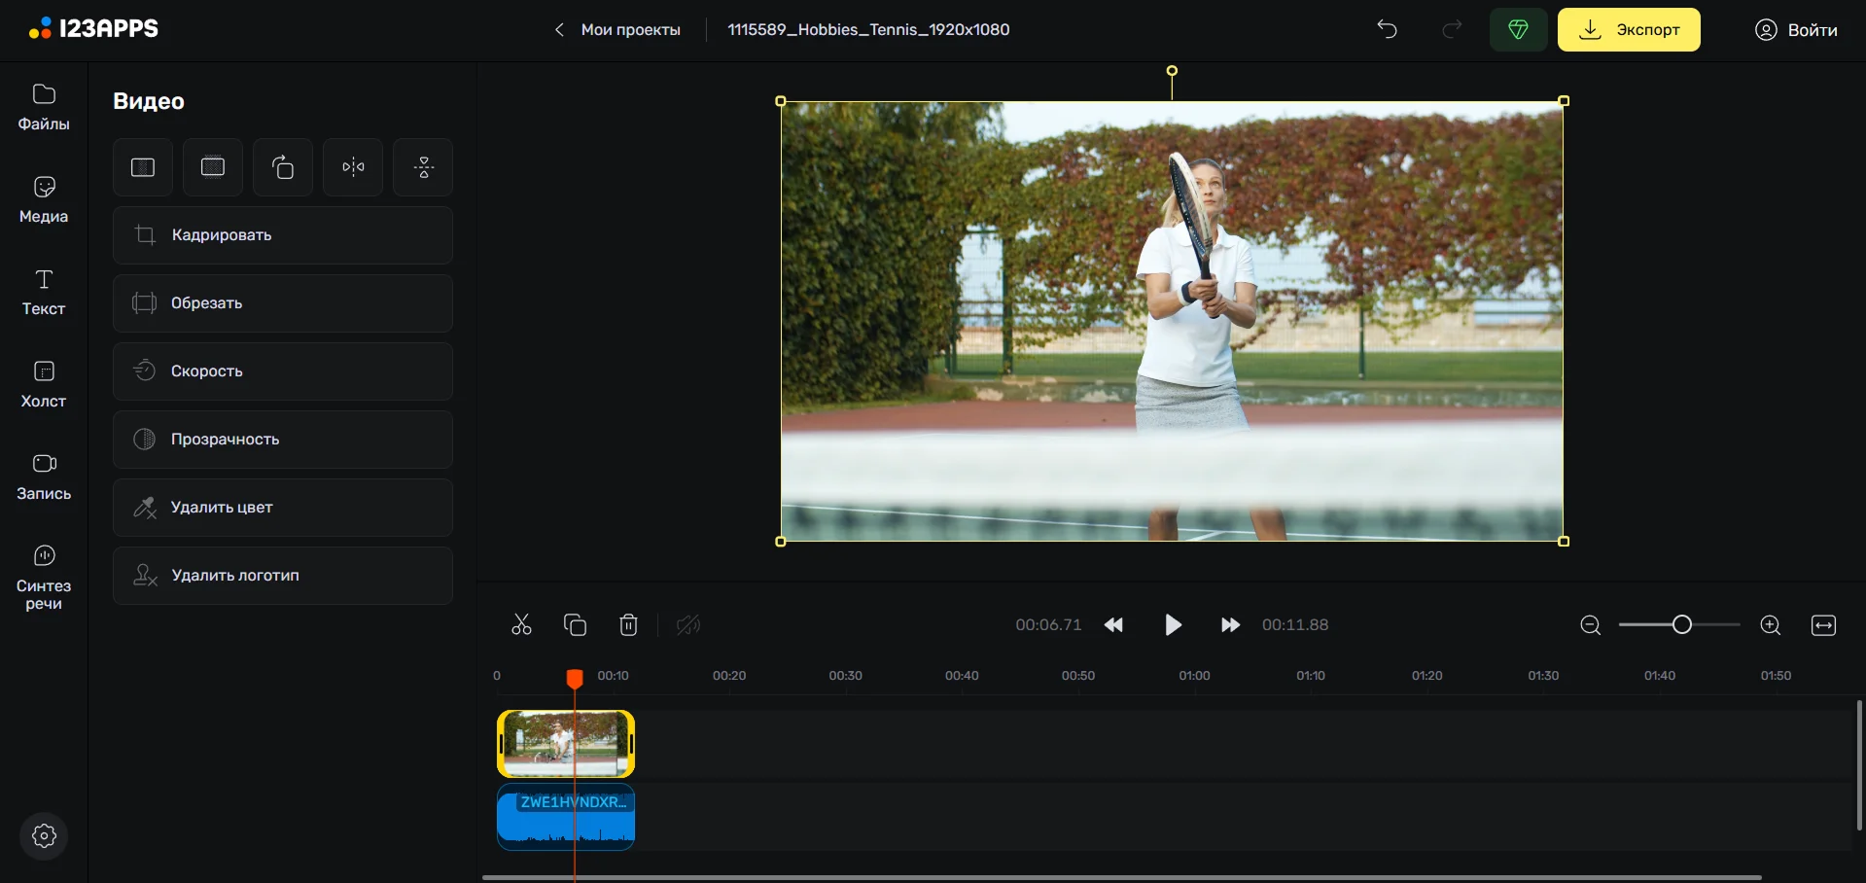
Task: Click the scissors split icon
Action: [x=521, y=625]
